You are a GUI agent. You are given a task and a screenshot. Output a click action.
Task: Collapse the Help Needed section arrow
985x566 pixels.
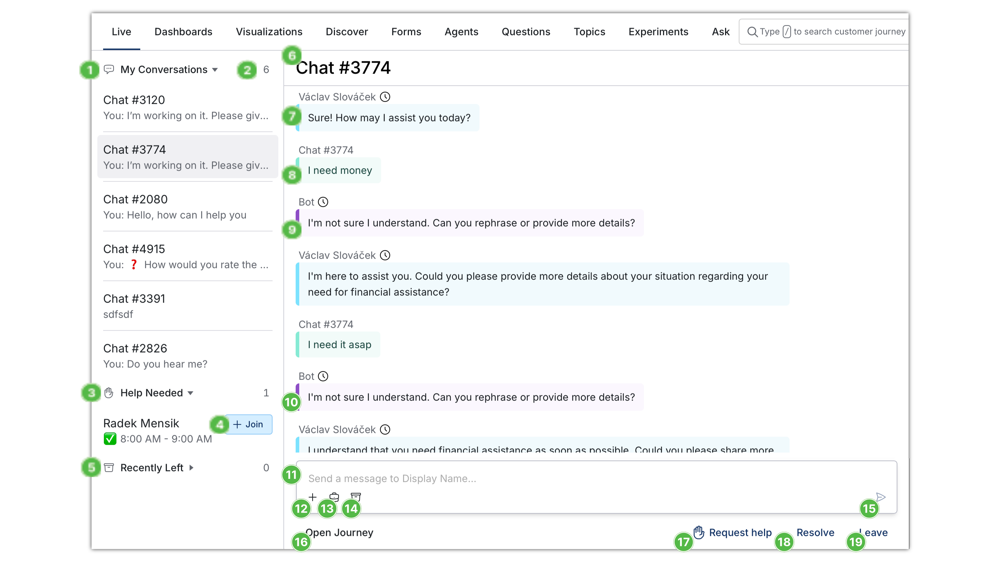[190, 393]
